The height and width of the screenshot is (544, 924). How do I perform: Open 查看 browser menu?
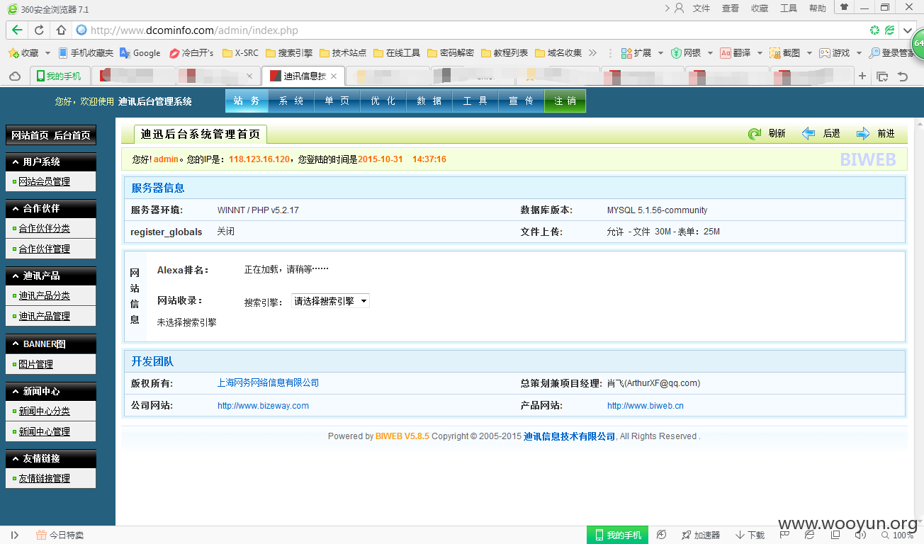click(731, 8)
